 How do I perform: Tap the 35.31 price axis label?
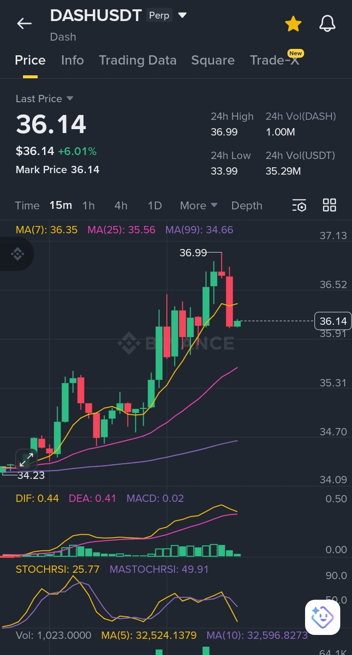point(333,383)
